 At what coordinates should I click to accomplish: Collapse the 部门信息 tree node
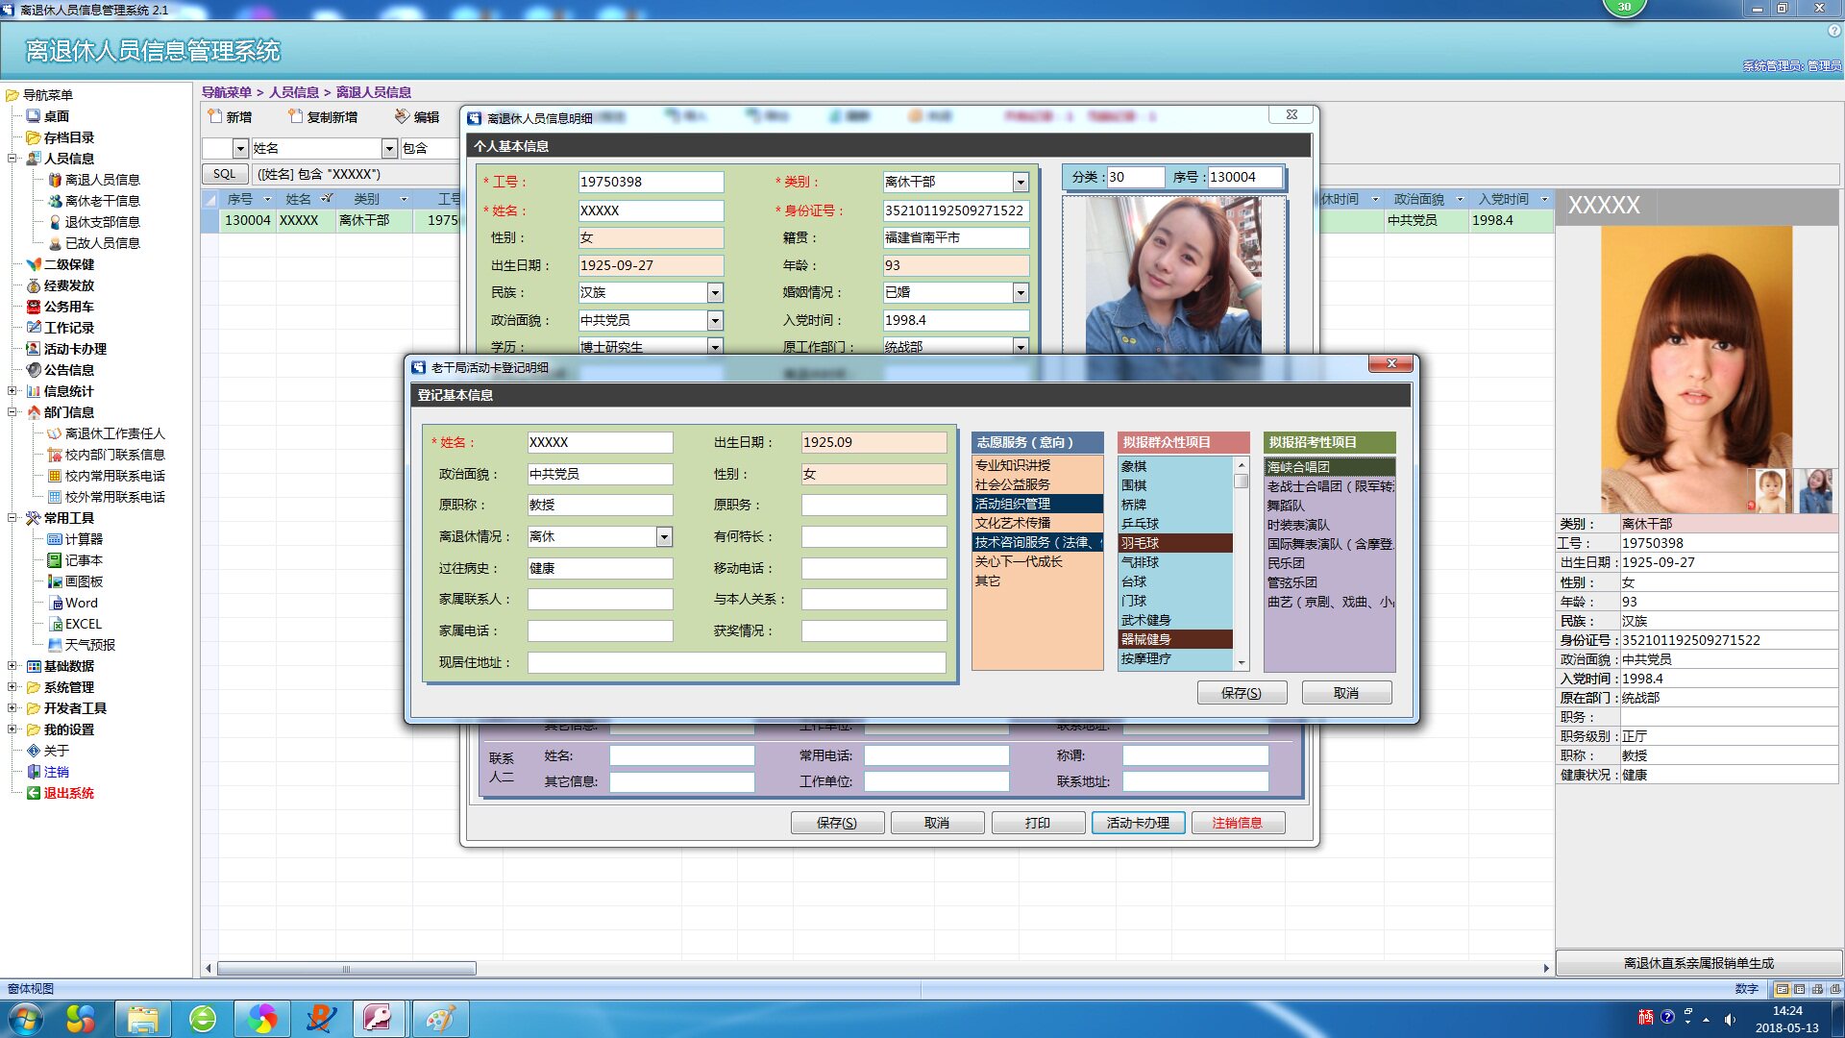[12, 412]
